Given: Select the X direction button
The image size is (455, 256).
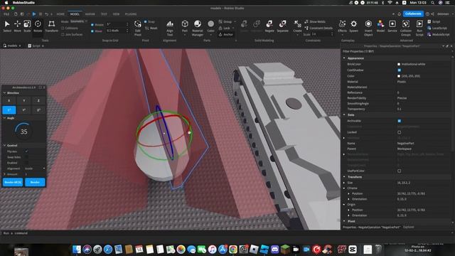Looking at the screenshot, I should coord(9,100).
